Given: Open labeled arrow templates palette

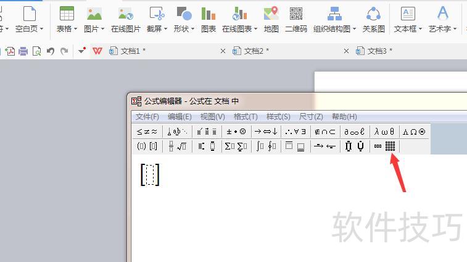Looking at the screenshot, I should click(325, 146).
